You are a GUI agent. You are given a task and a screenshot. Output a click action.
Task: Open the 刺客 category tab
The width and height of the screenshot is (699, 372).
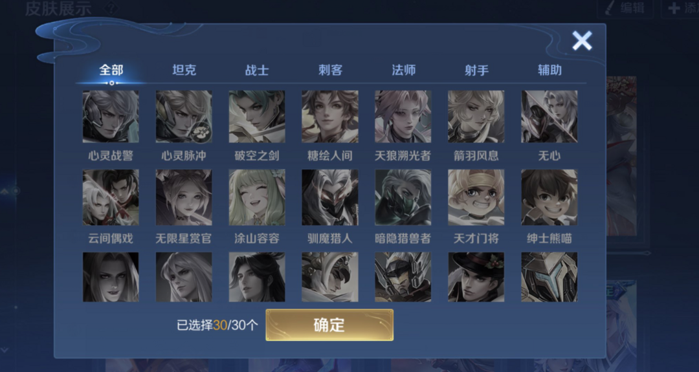330,70
